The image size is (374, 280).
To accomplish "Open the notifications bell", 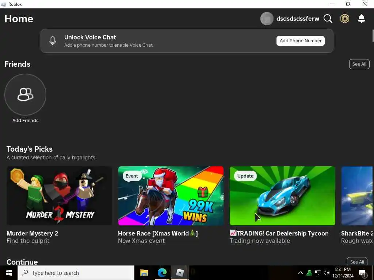I will (362, 19).
